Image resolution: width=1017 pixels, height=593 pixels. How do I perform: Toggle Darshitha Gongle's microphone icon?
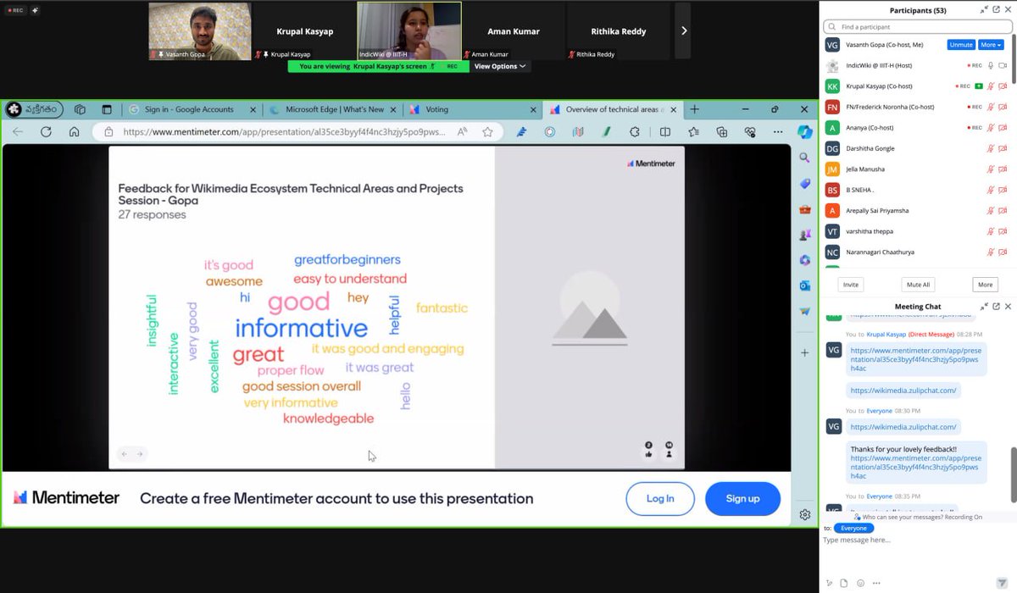point(990,148)
